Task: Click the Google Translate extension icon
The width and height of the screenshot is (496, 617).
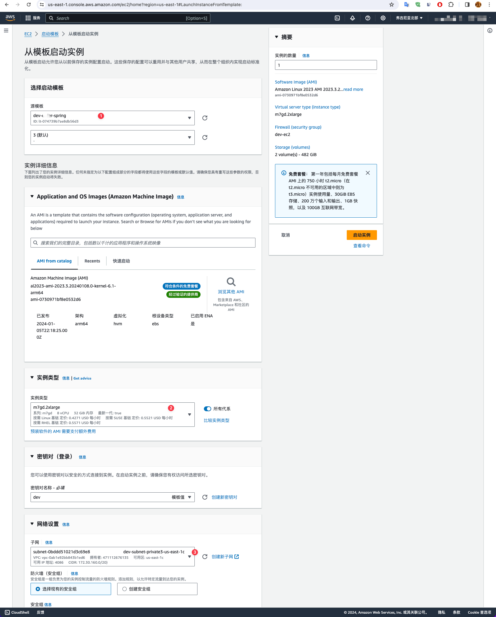Action: tap(407, 5)
